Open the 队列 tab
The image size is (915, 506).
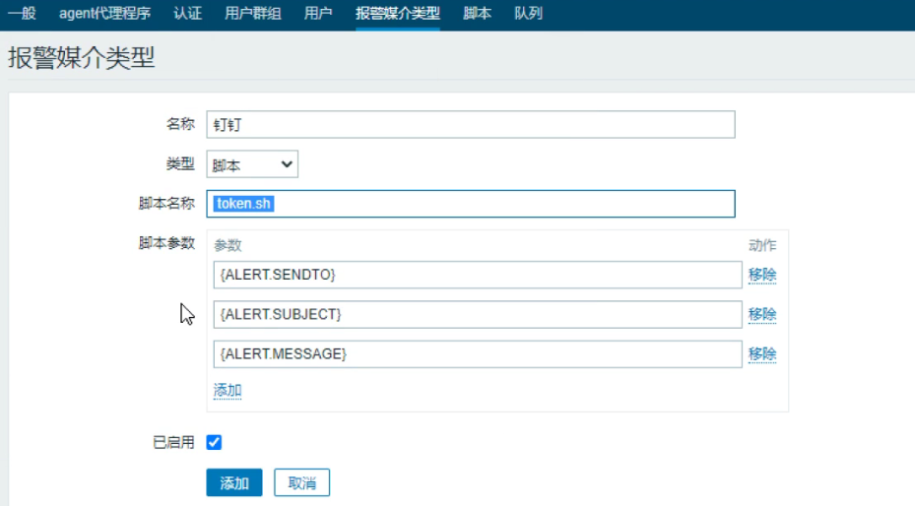tap(529, 14)
